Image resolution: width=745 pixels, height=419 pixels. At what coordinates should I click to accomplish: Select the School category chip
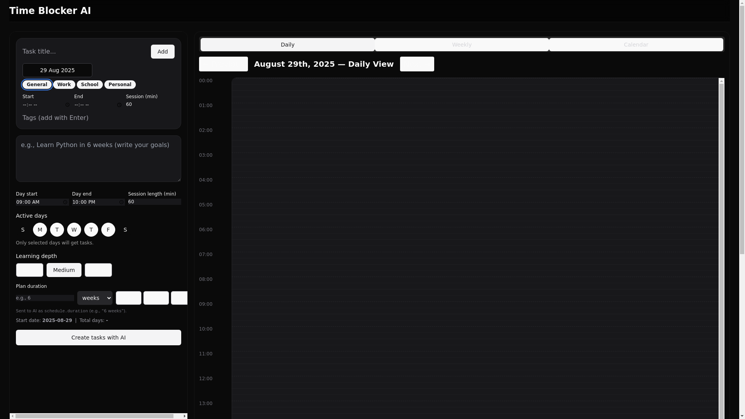[x=90, y=85]
